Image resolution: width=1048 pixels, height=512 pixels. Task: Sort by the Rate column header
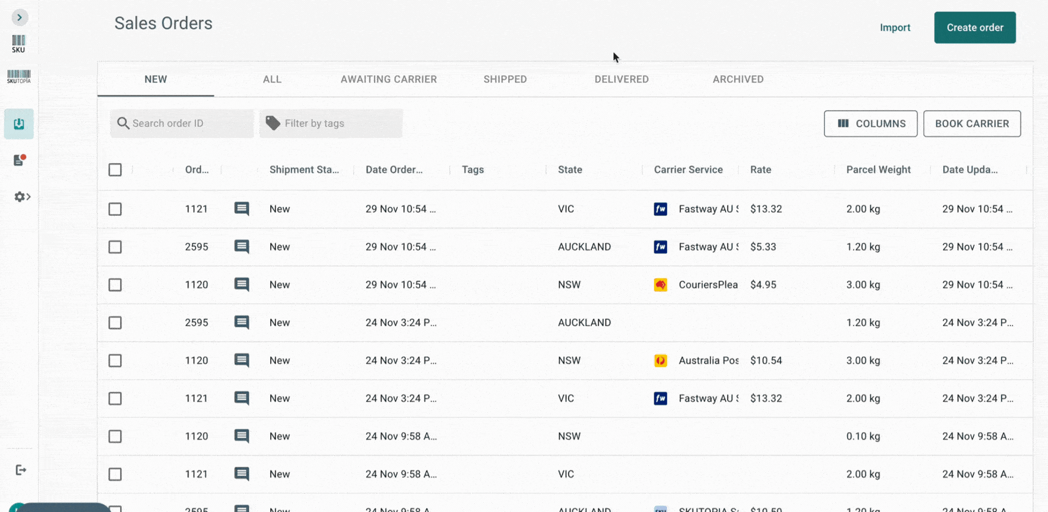[x=761, y=169]
